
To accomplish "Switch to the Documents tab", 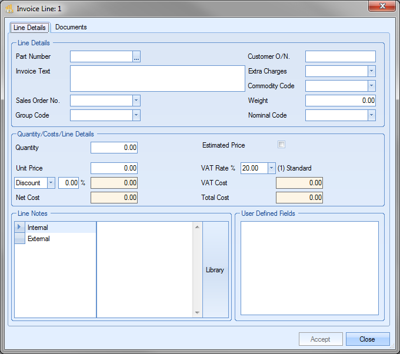I will [x=71, y=27].
